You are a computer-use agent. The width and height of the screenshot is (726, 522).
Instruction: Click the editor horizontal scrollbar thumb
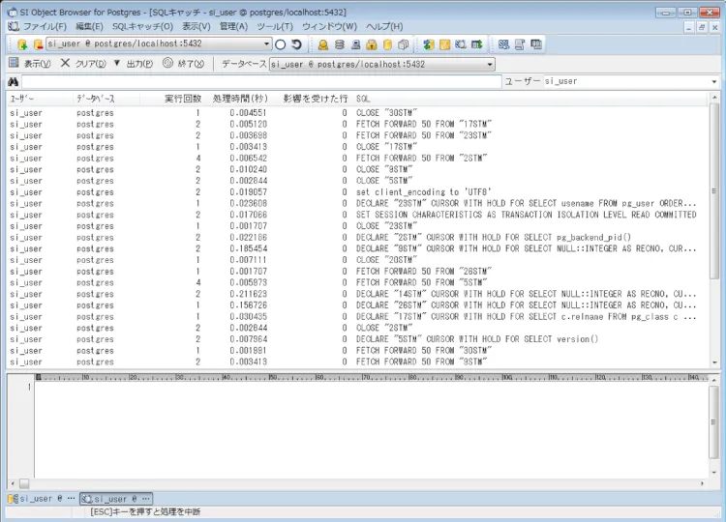tap(24, 483)
